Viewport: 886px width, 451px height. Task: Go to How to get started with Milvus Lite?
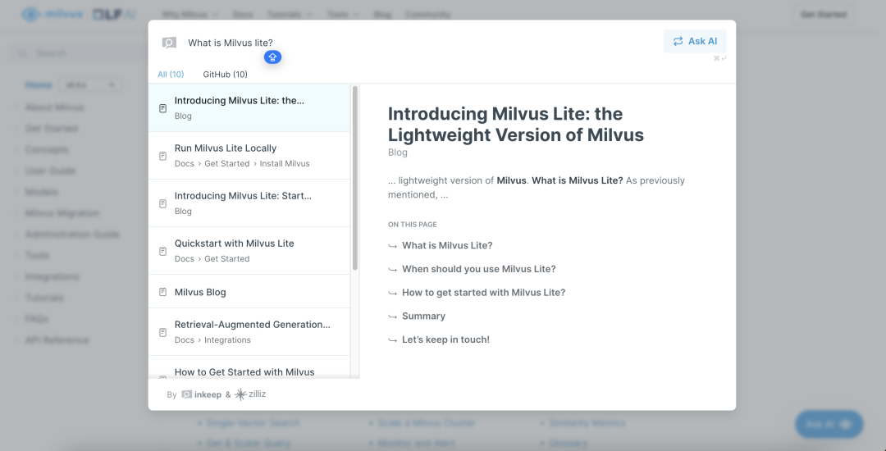tap(484, 293)
